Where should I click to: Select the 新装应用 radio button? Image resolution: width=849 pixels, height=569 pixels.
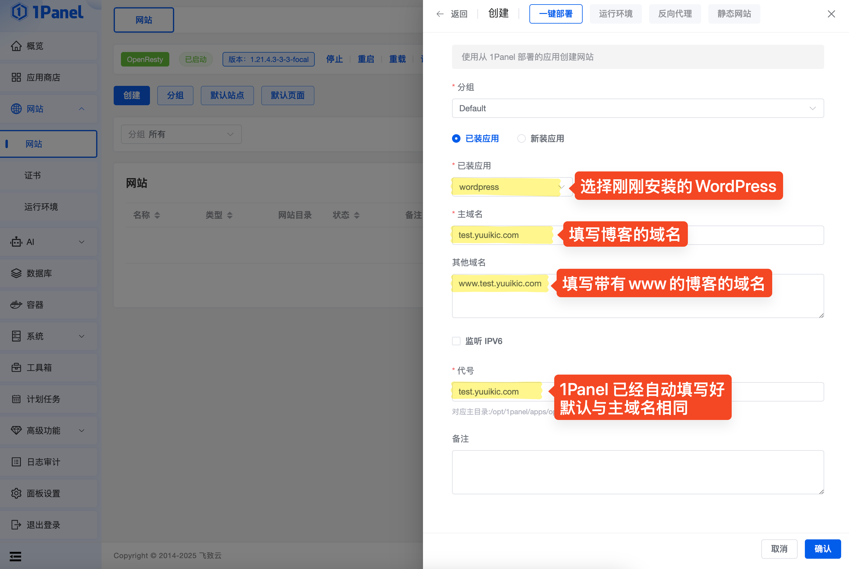[x=521, y=138]
